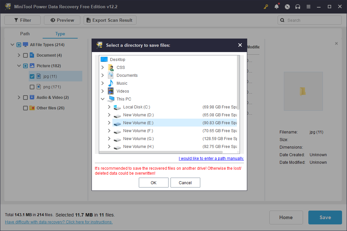Open the Filter toolbar option

22,20
